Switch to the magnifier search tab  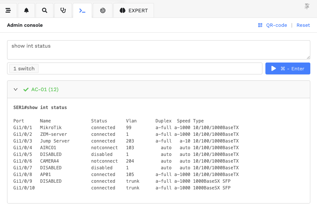(x=45, y=10)
